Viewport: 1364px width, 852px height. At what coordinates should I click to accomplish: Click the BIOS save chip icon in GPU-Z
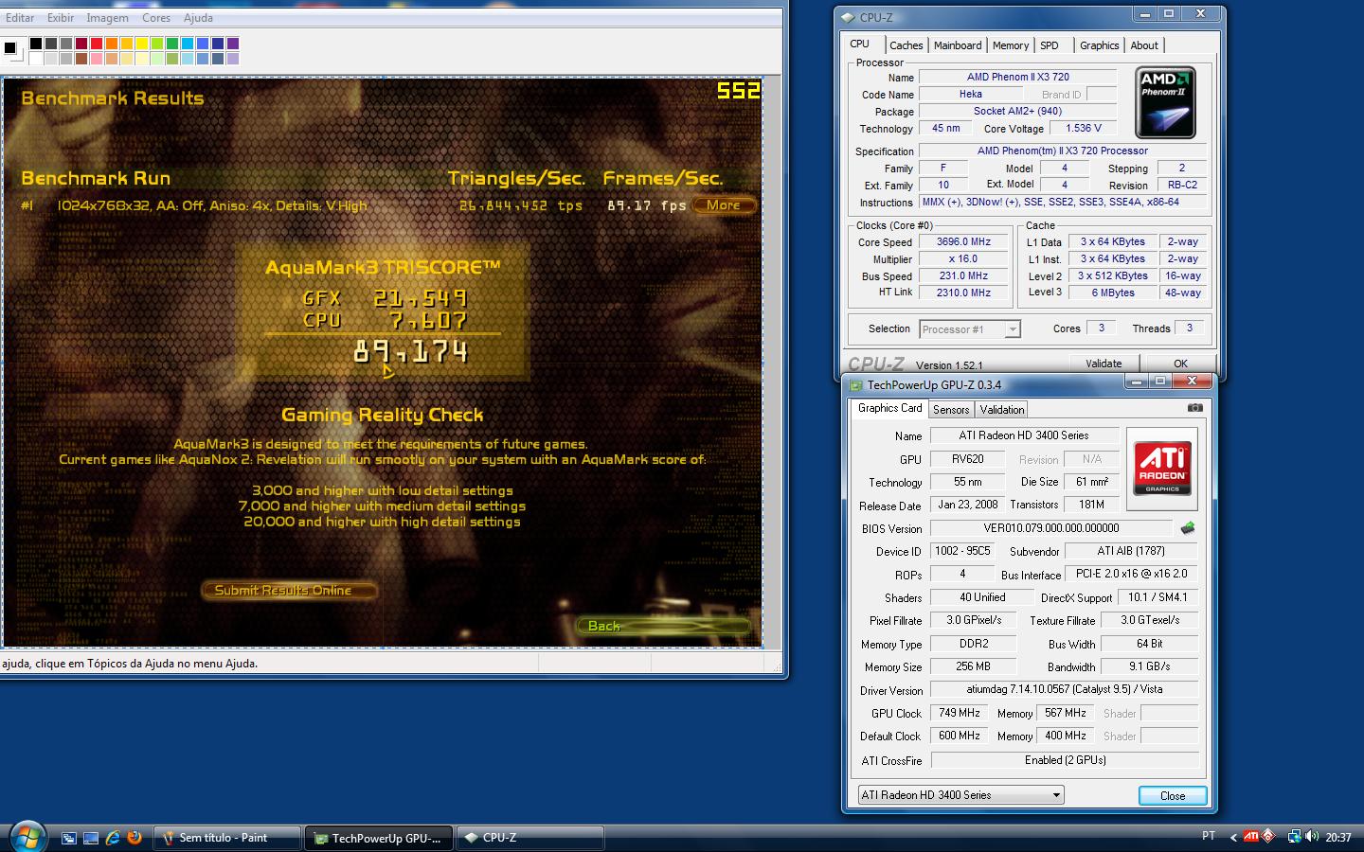pyautogui.click(x=1188, y=528)
